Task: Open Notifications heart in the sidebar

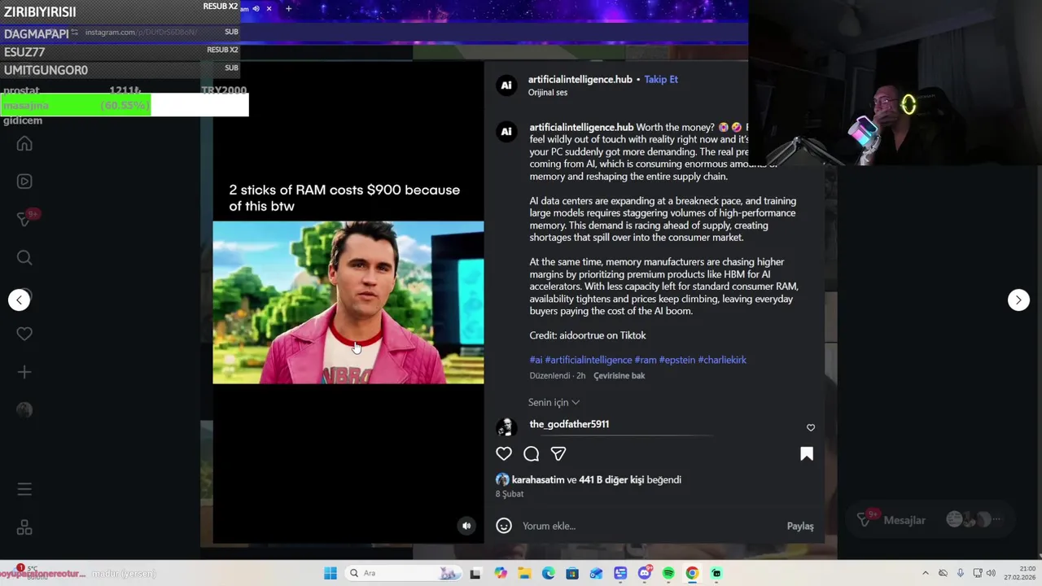Action: [24, 334]
